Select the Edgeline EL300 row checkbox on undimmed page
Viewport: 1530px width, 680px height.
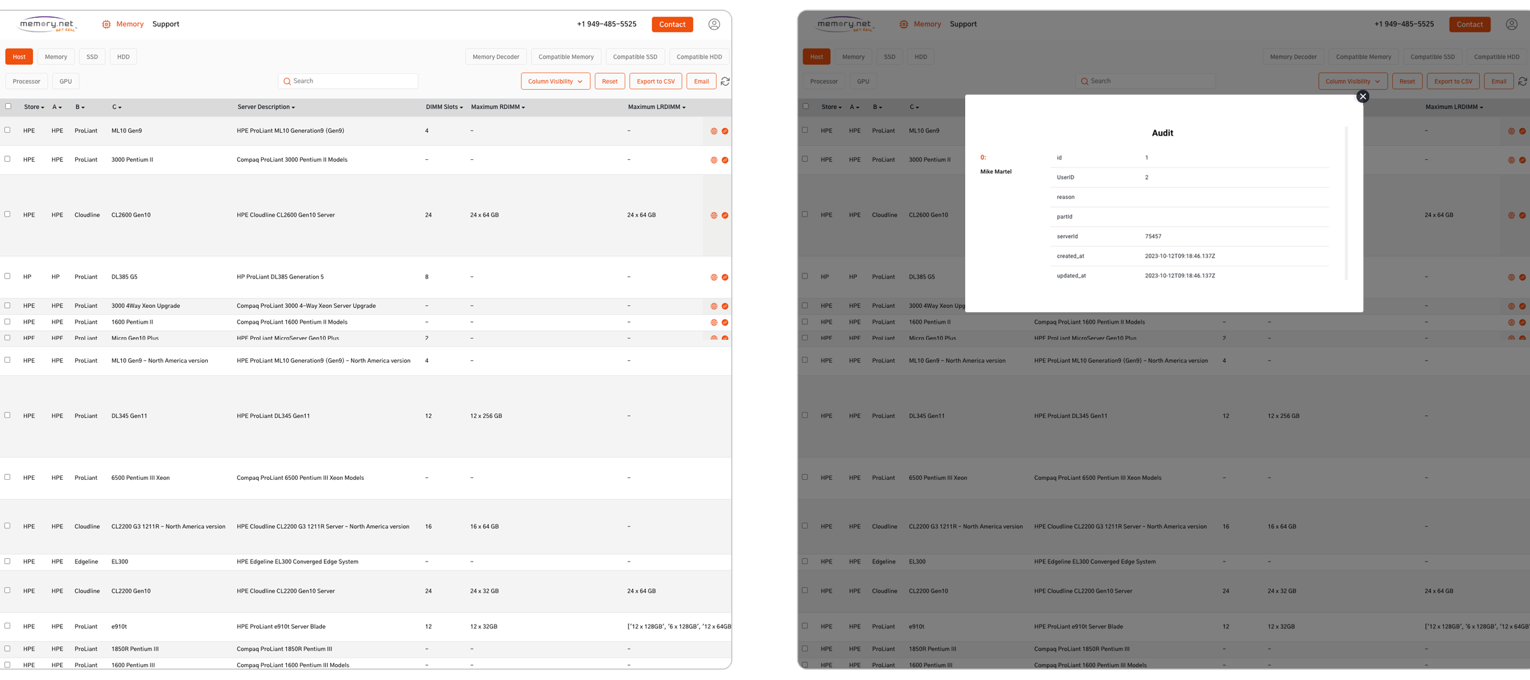[x=8, y=561]
